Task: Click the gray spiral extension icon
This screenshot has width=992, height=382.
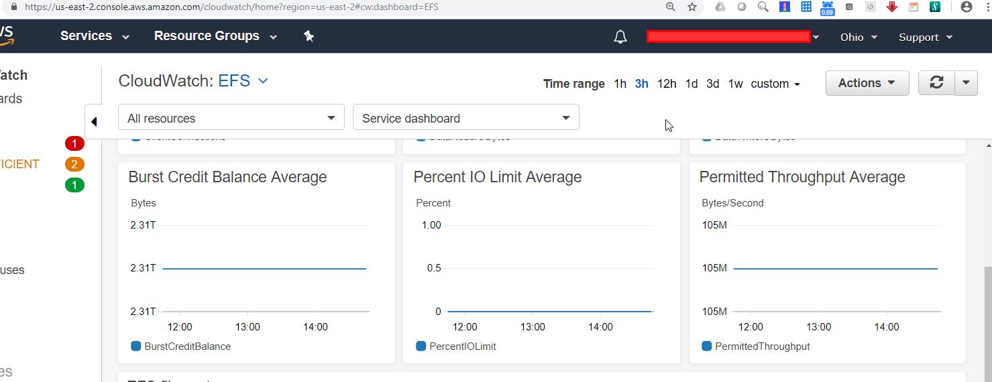Action: [871, 7]
